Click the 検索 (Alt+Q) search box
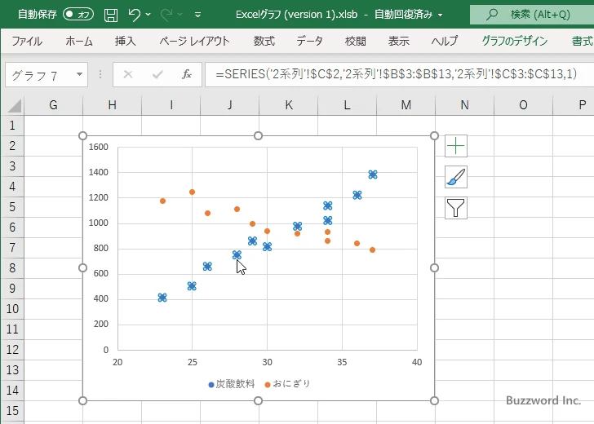This screenshot has height=424, width=594. (532, 15)
